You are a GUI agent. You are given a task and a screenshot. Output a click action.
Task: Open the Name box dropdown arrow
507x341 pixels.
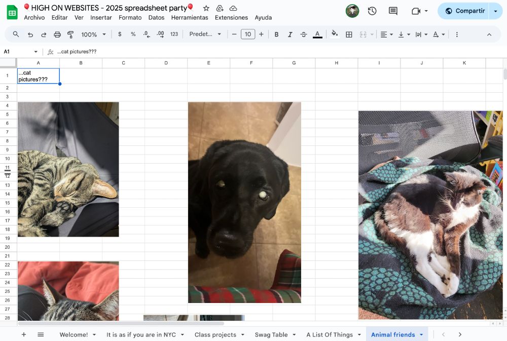[x=35, y=52]
